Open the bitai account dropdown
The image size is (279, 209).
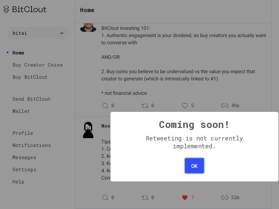click(38, 33)
